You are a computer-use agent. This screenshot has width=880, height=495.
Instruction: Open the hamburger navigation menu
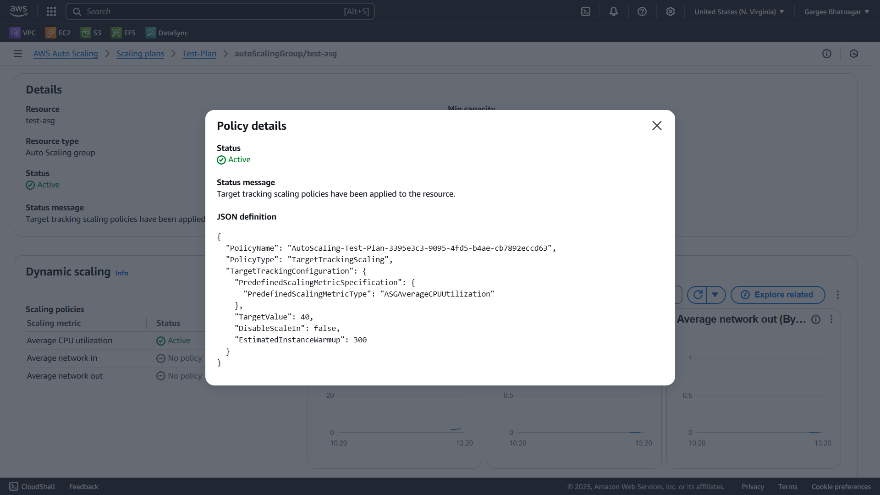(18, 54)
